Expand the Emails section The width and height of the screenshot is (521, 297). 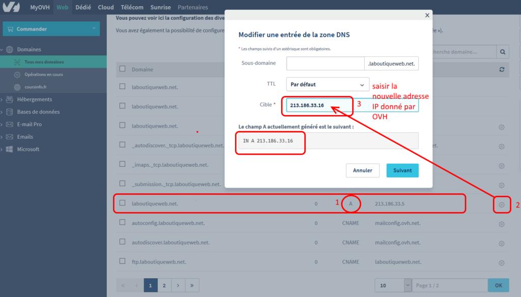tap(2, 137)
